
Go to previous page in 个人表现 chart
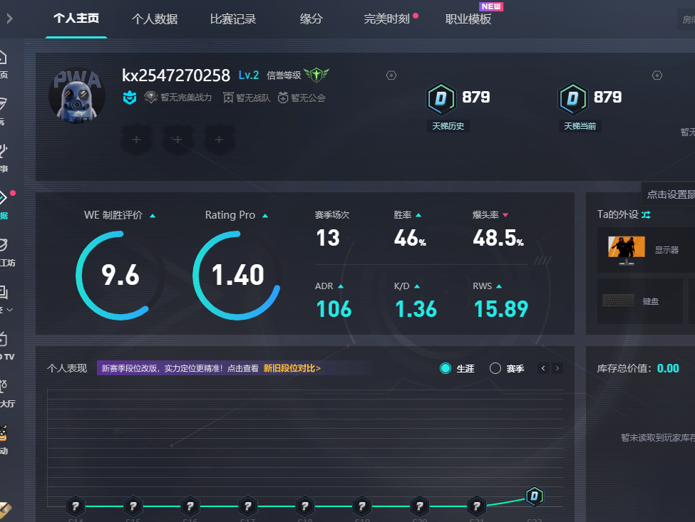tap(543, 368)
